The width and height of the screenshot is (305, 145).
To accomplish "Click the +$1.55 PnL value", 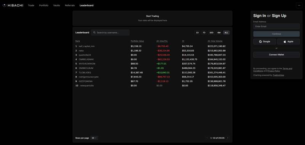I will coord(160,68).
